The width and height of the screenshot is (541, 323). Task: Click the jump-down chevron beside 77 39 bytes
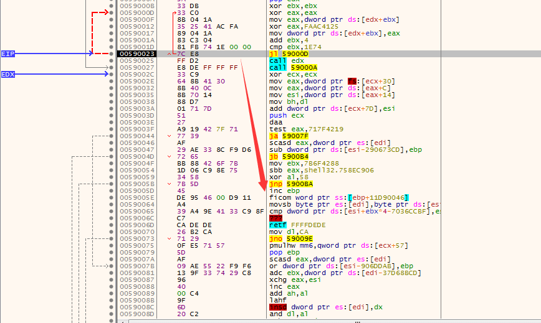[x=169, y=136]
